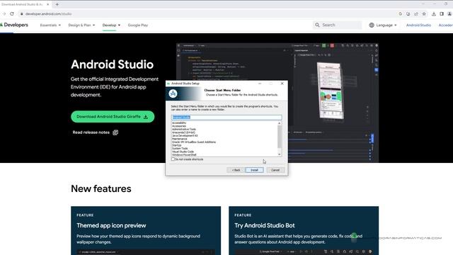This screenshot has height=255, width=453.
Task: Open the browser downloads icon
Action: (x=434, y=14)
